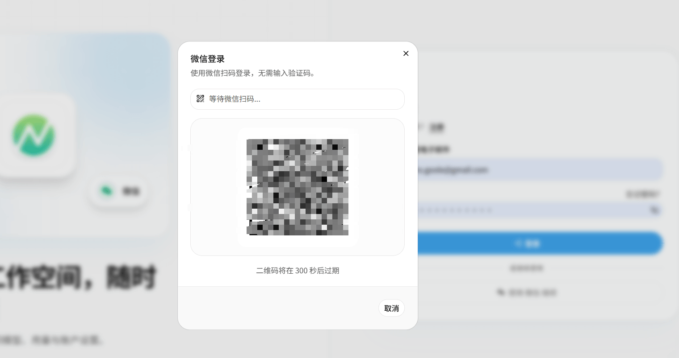This screenshot has height=358, width=679.
Task: Toggle the blurred password visibility eye icon
Action: (654, 210)
